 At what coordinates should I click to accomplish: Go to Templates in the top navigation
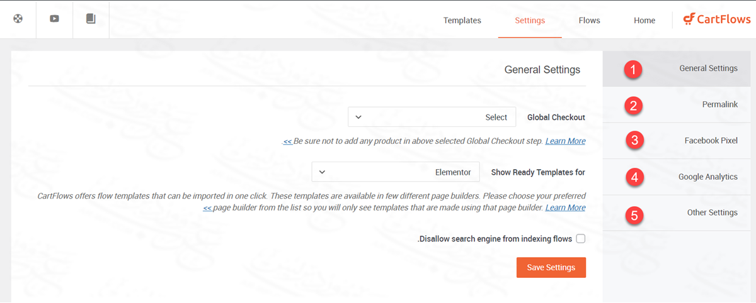pos(462,20)
